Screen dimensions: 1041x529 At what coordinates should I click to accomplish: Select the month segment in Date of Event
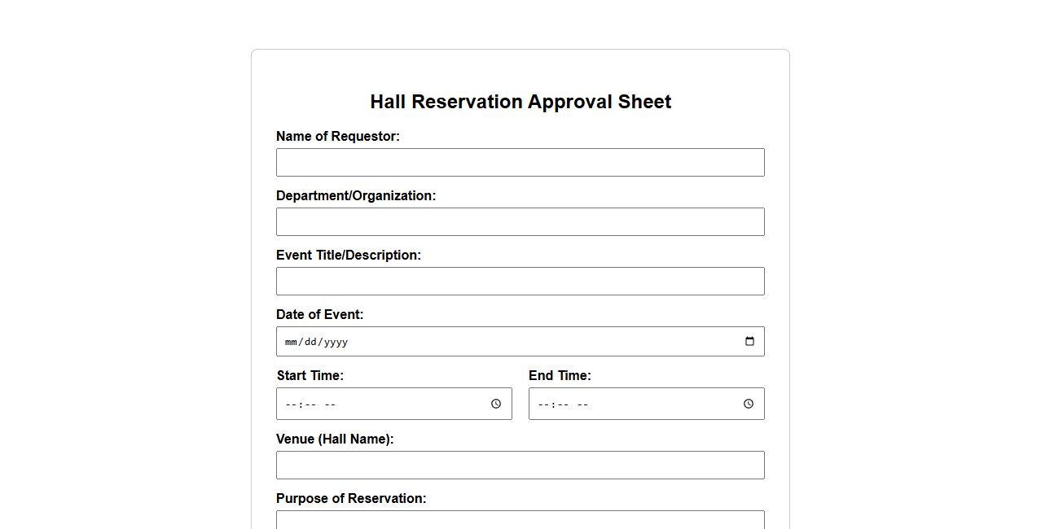coord(292,343)
